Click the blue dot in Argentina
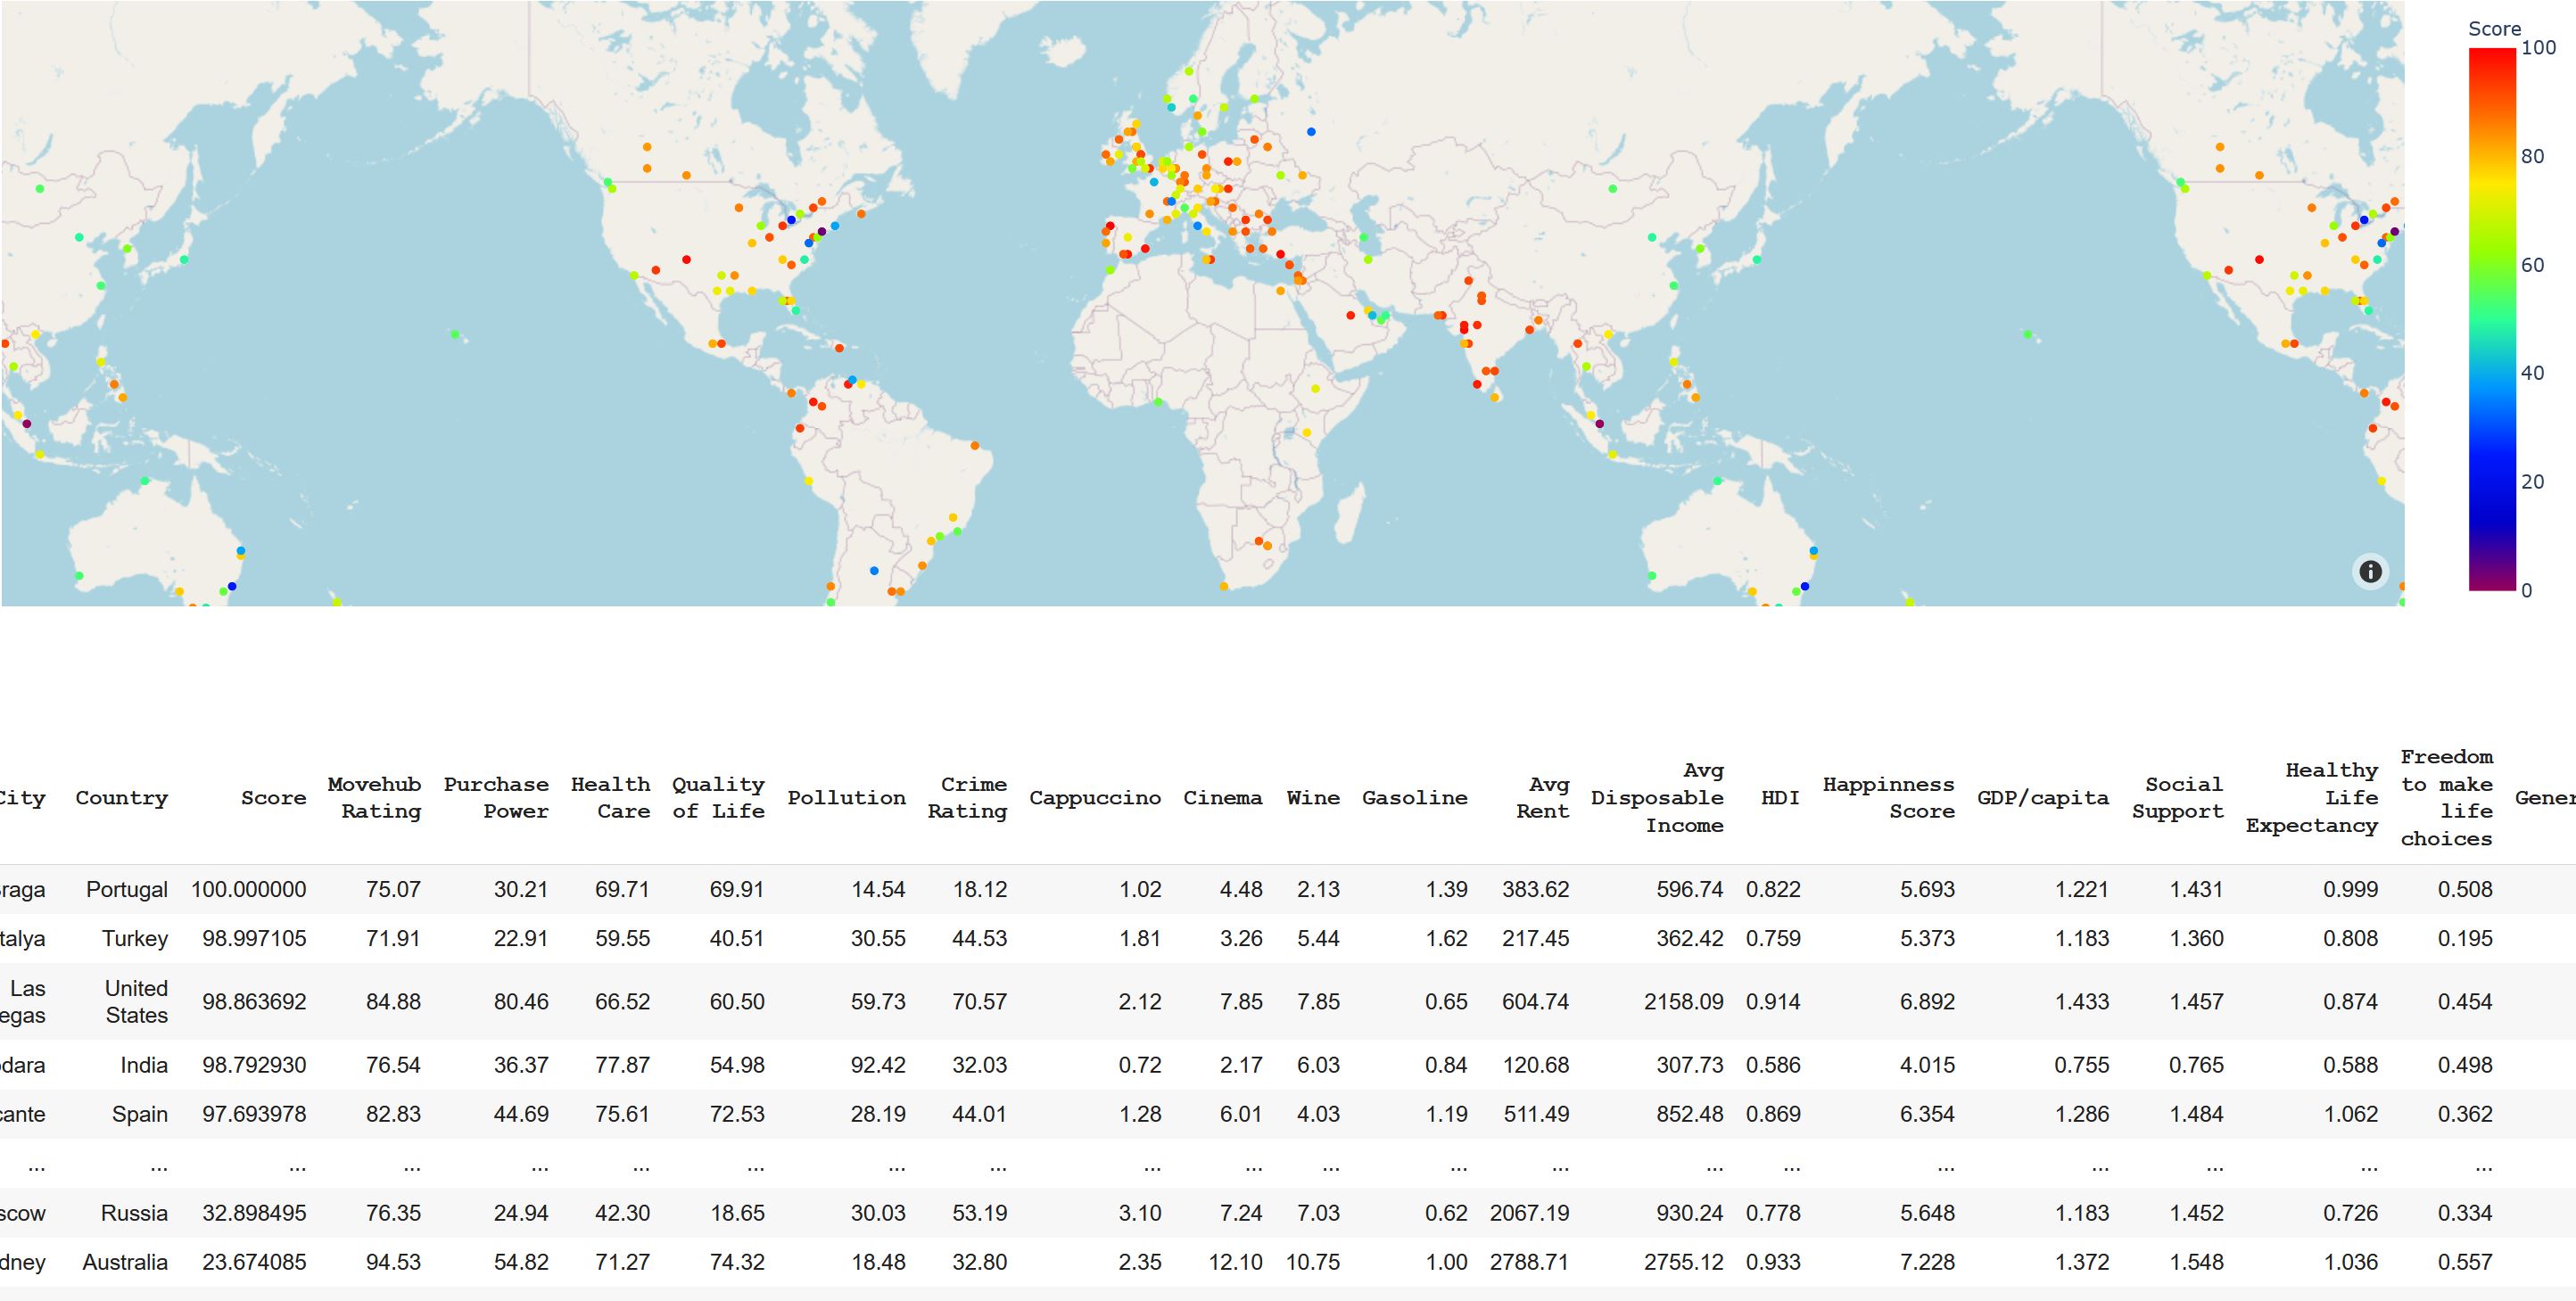The height and width of the screenshot is (1301, 2576). 874,571
